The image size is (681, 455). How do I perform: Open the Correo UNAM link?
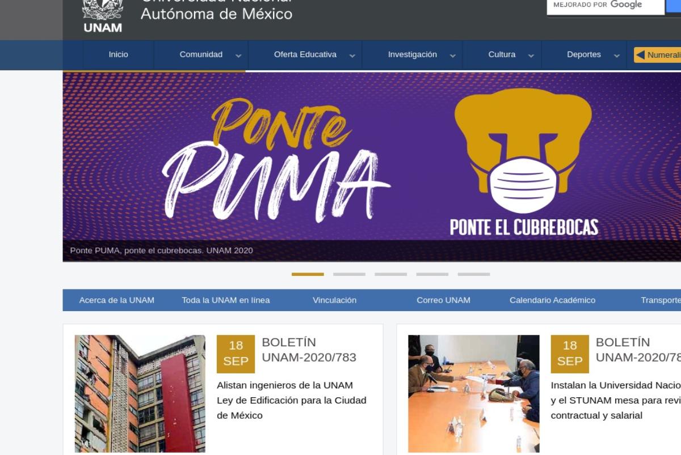click(x=443, y=300)
